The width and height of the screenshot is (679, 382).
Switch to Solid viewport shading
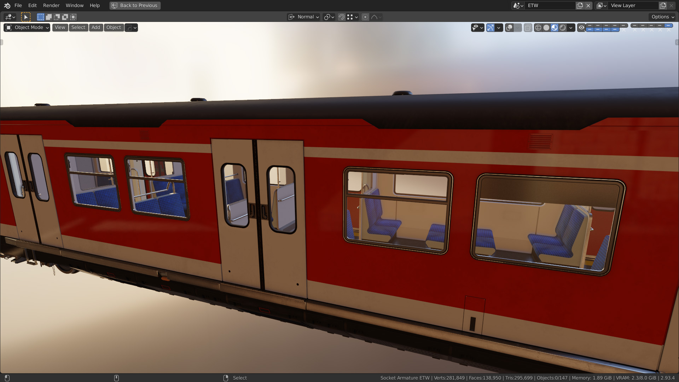pyautogui.click(x=546, y=28)
